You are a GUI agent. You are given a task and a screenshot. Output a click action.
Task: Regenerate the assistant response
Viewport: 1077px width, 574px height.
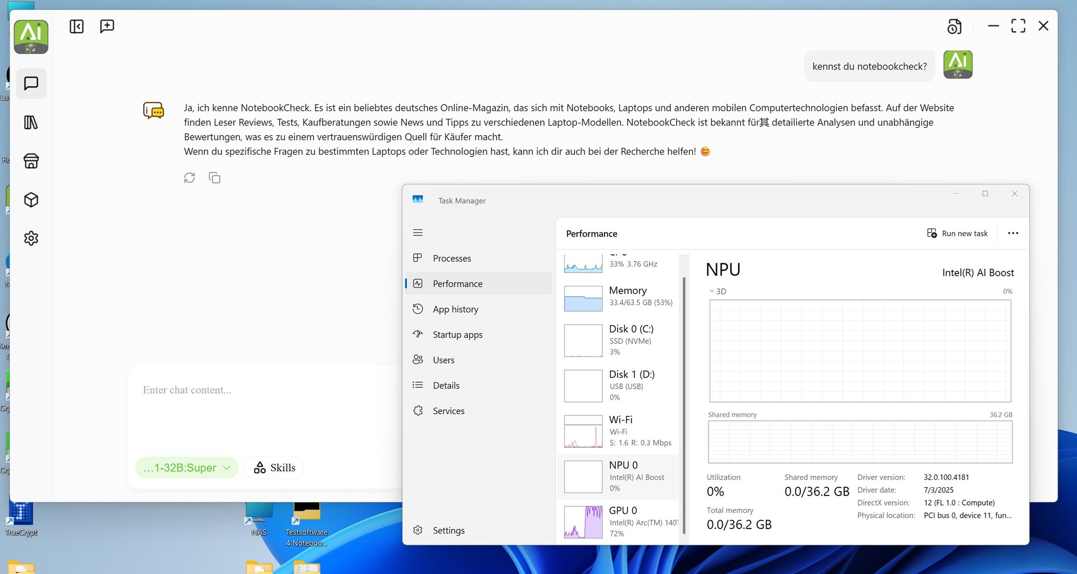click(190, 178)
